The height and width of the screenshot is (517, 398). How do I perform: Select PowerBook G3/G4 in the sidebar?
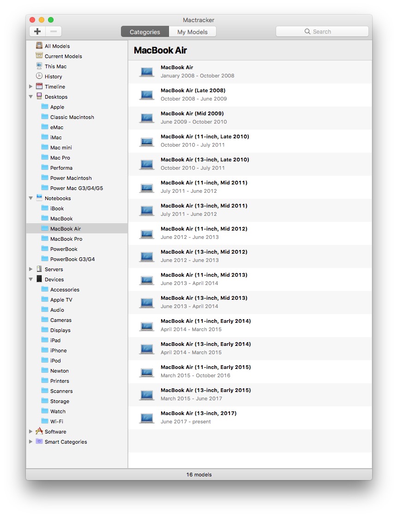77,259
